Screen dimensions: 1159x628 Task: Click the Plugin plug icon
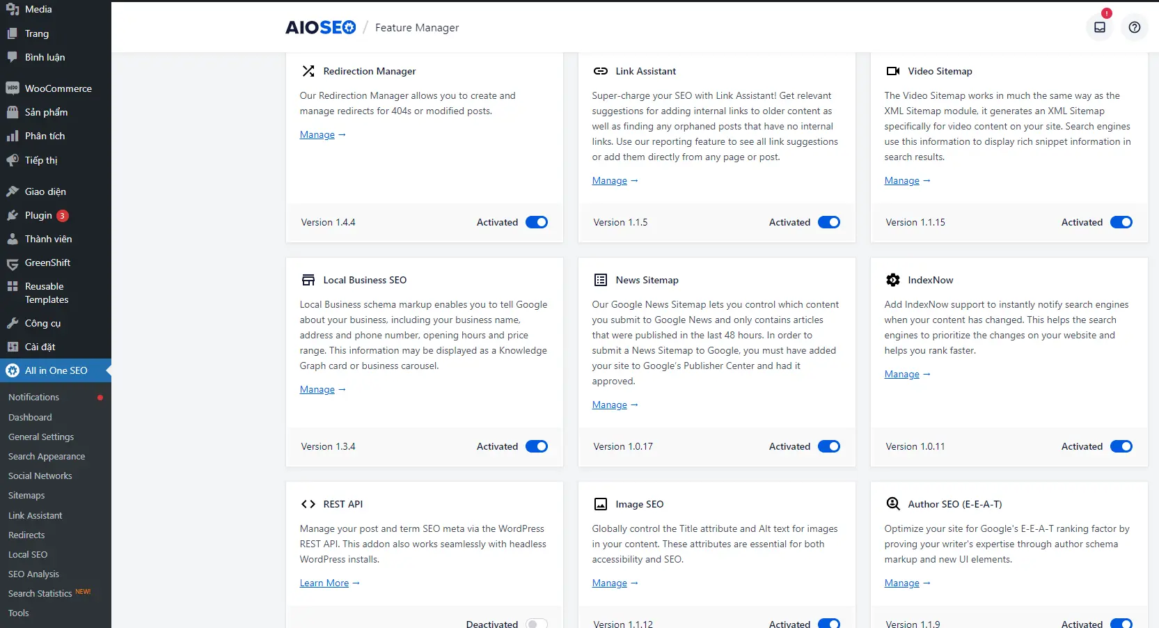pyautogui.click(x=13, y=215)
